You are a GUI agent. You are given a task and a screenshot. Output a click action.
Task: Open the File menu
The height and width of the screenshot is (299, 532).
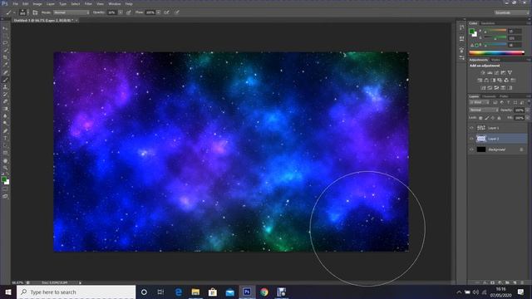(15, 3)
